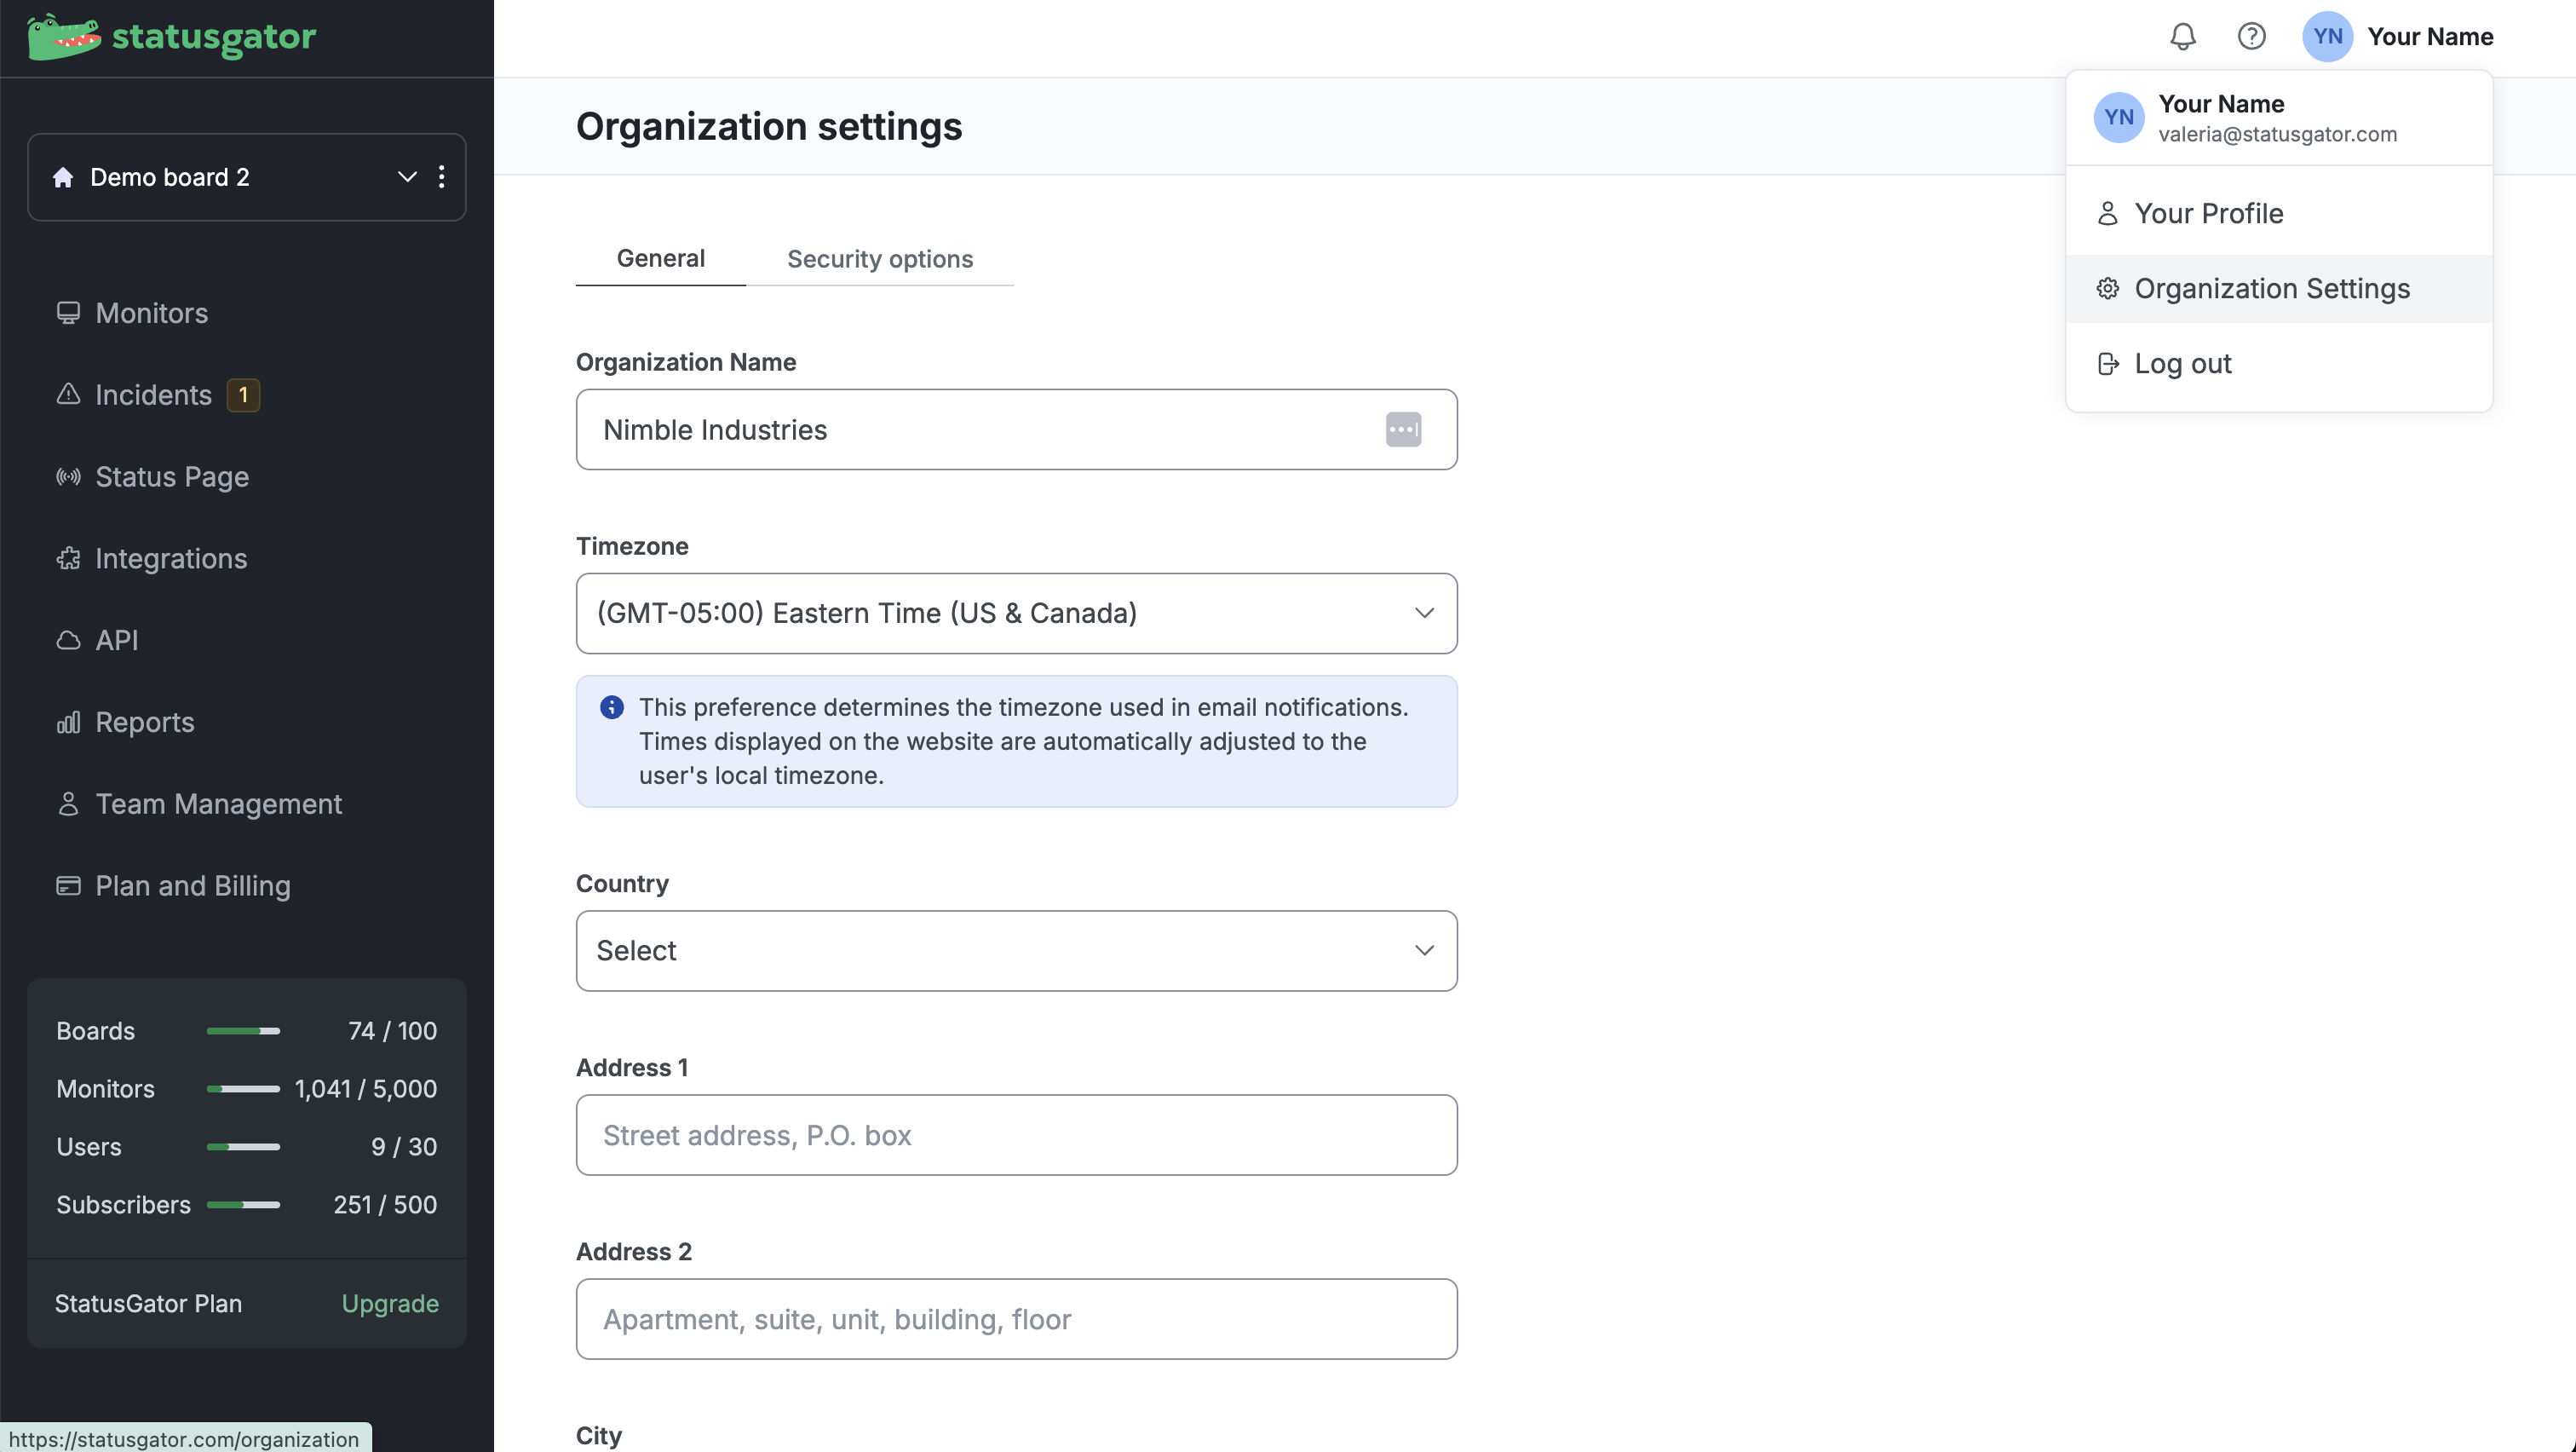Screen dimensions: 2576x1452
Task: Click the YN avatar in header
Action: (x=2326, y=37)
